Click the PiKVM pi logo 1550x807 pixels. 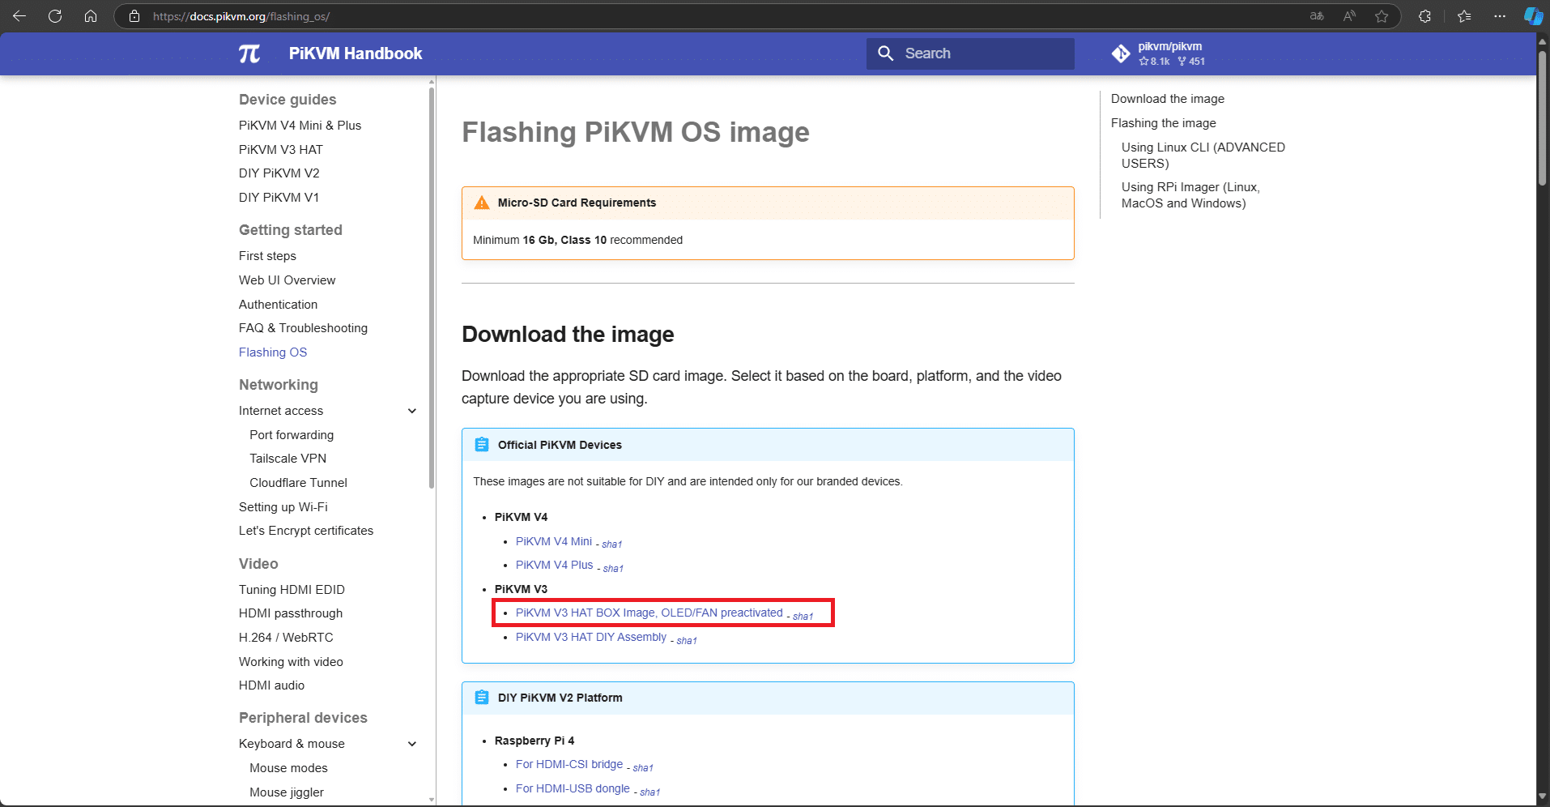point(249,53)
